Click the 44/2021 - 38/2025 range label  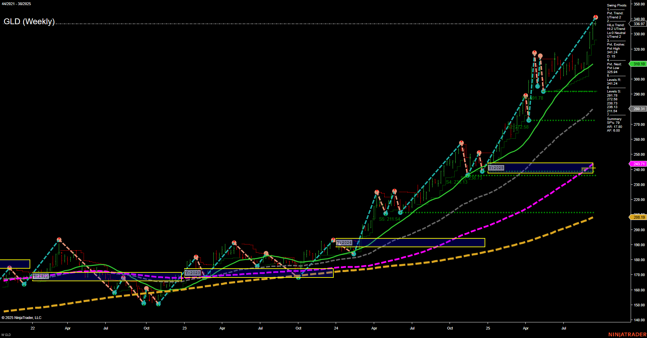pos(16,4)
